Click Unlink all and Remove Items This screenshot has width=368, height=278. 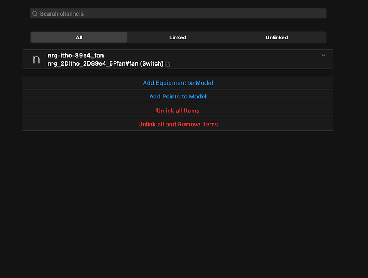pyautogui.click(x=178, y=124)
